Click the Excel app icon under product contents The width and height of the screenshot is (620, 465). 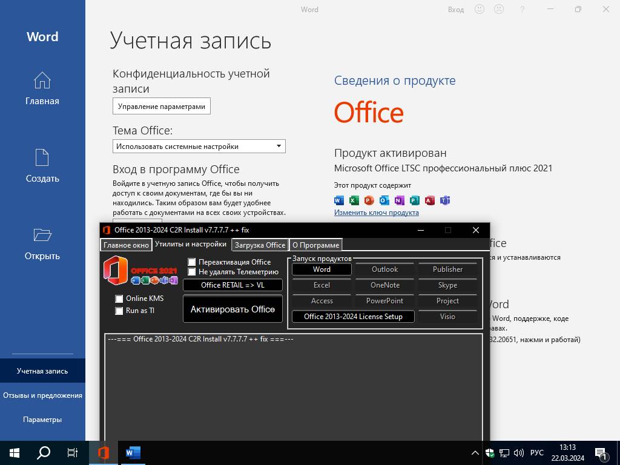(354, 200)
